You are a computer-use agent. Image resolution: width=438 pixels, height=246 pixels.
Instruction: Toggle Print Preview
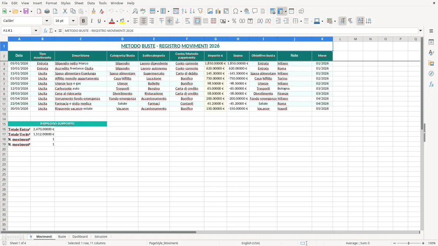pos(55,11)
